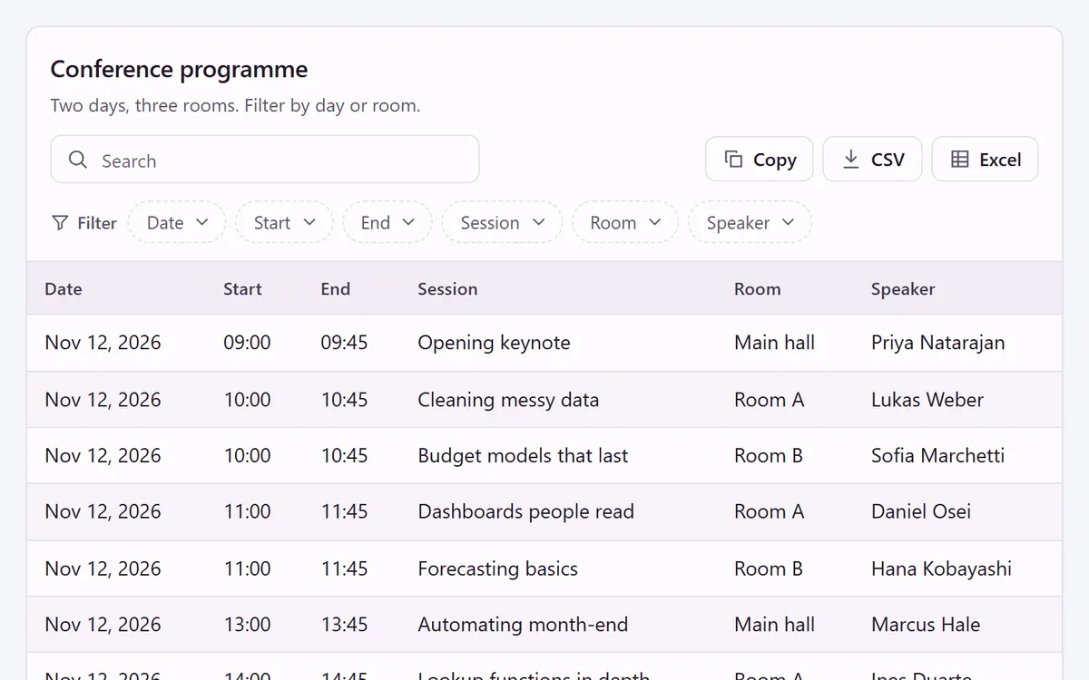This screenshot has height=680, width=1089.
Task: Sort by the Date column header
Action: (64, 289)
